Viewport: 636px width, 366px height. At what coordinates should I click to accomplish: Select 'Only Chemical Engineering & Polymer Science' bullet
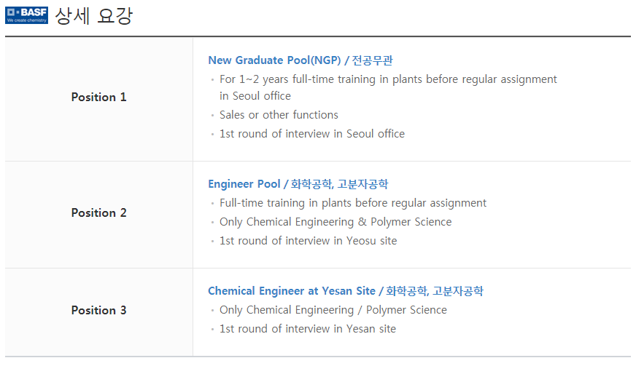click(336, 222)
